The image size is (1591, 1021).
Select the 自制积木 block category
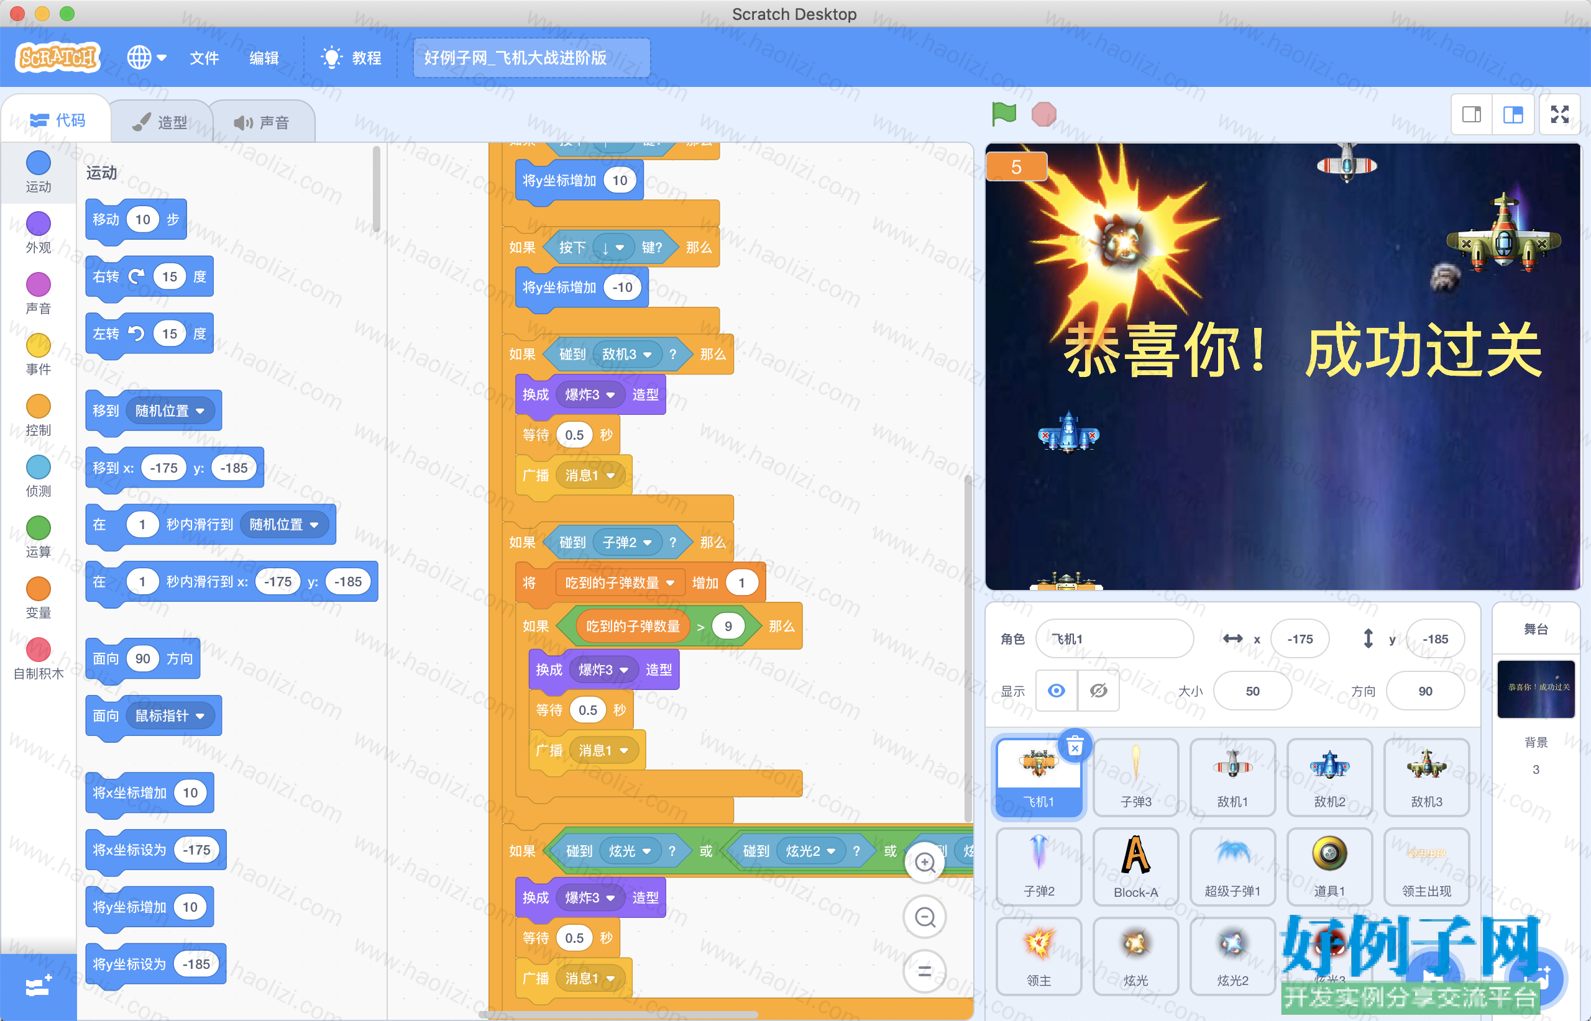[39, 660]
